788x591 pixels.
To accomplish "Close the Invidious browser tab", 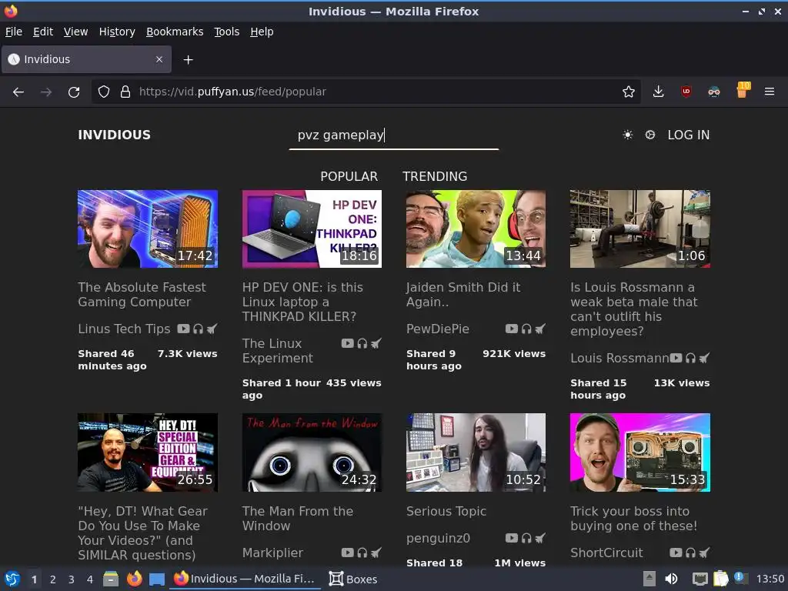I will pyautogui.click(x=159, y=59).
